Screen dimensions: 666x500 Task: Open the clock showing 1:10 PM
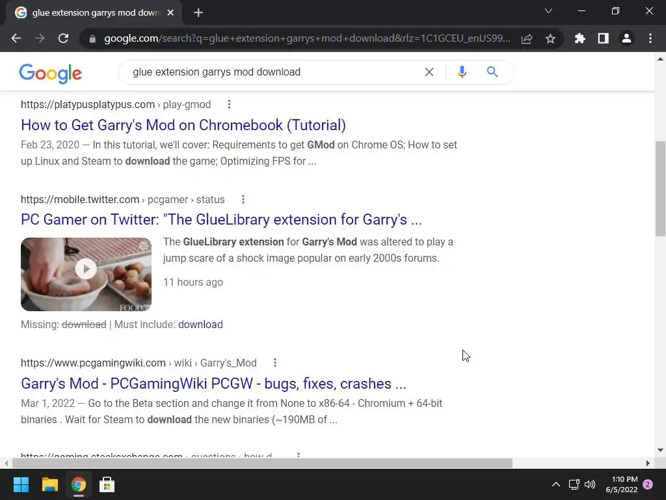(x=622, y=484)
